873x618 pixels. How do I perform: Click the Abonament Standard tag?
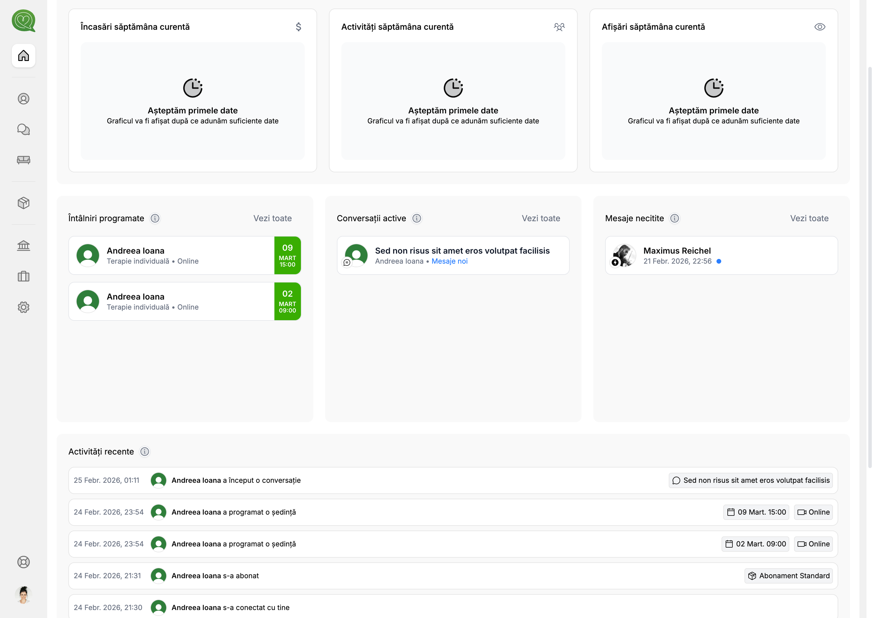tap(788, 576)
